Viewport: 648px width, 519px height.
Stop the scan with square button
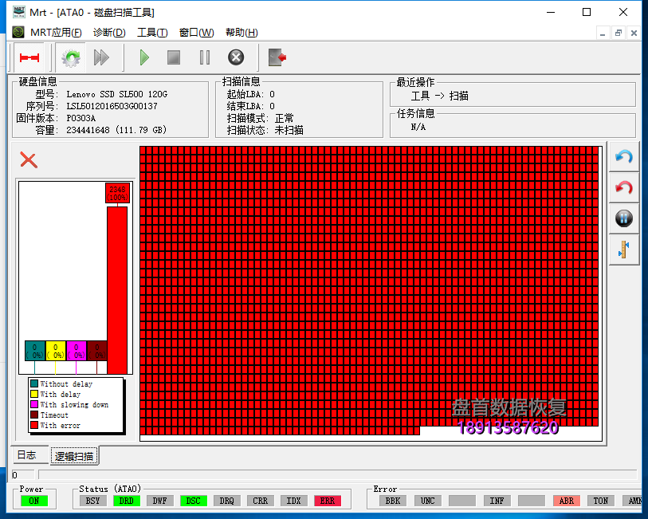(174, 57)
